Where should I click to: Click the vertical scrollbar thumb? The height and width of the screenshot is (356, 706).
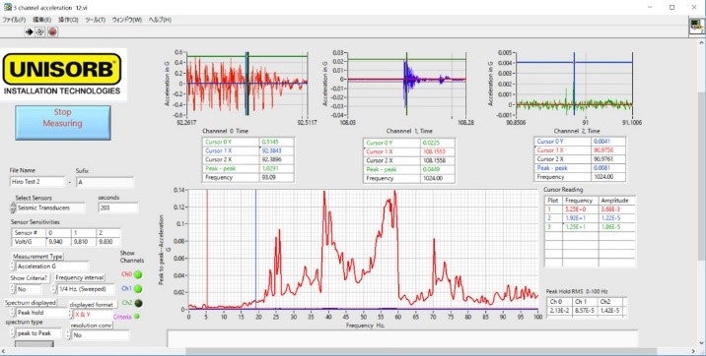pyautogui.click(x=701, y=176)
